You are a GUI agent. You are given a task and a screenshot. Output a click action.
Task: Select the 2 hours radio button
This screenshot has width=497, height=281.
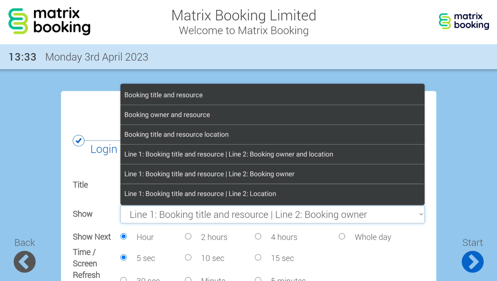[x=188, y=236]
